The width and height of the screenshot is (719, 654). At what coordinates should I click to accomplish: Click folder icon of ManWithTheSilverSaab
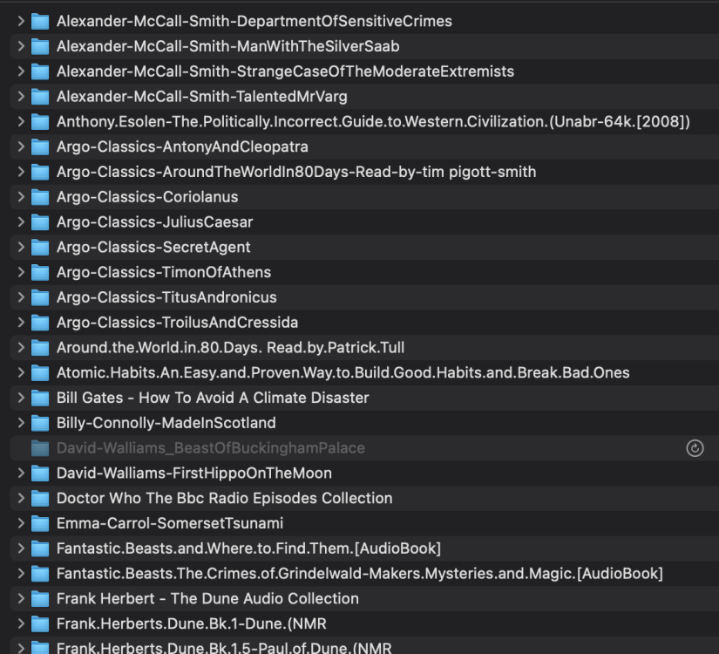40,46
